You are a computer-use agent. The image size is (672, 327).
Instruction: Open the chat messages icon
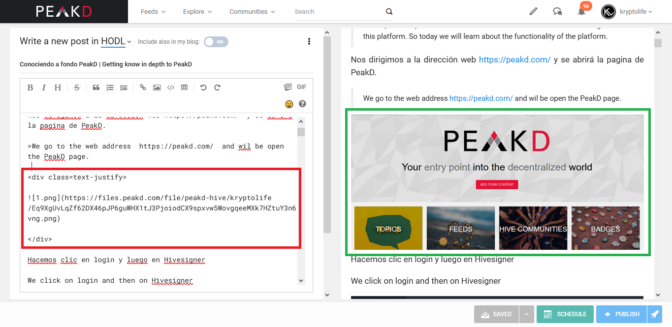(557, 11)
